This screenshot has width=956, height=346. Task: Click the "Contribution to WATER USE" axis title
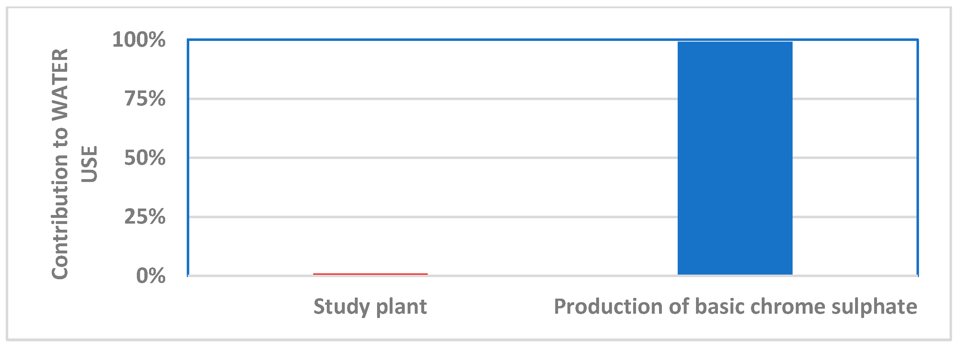pyautogui.click(x=59, y=164)
